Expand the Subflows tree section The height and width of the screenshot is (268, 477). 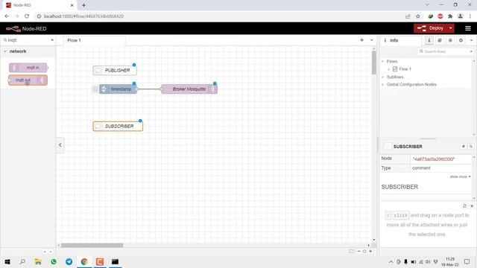pyautogui.click(x=382, y=77)
